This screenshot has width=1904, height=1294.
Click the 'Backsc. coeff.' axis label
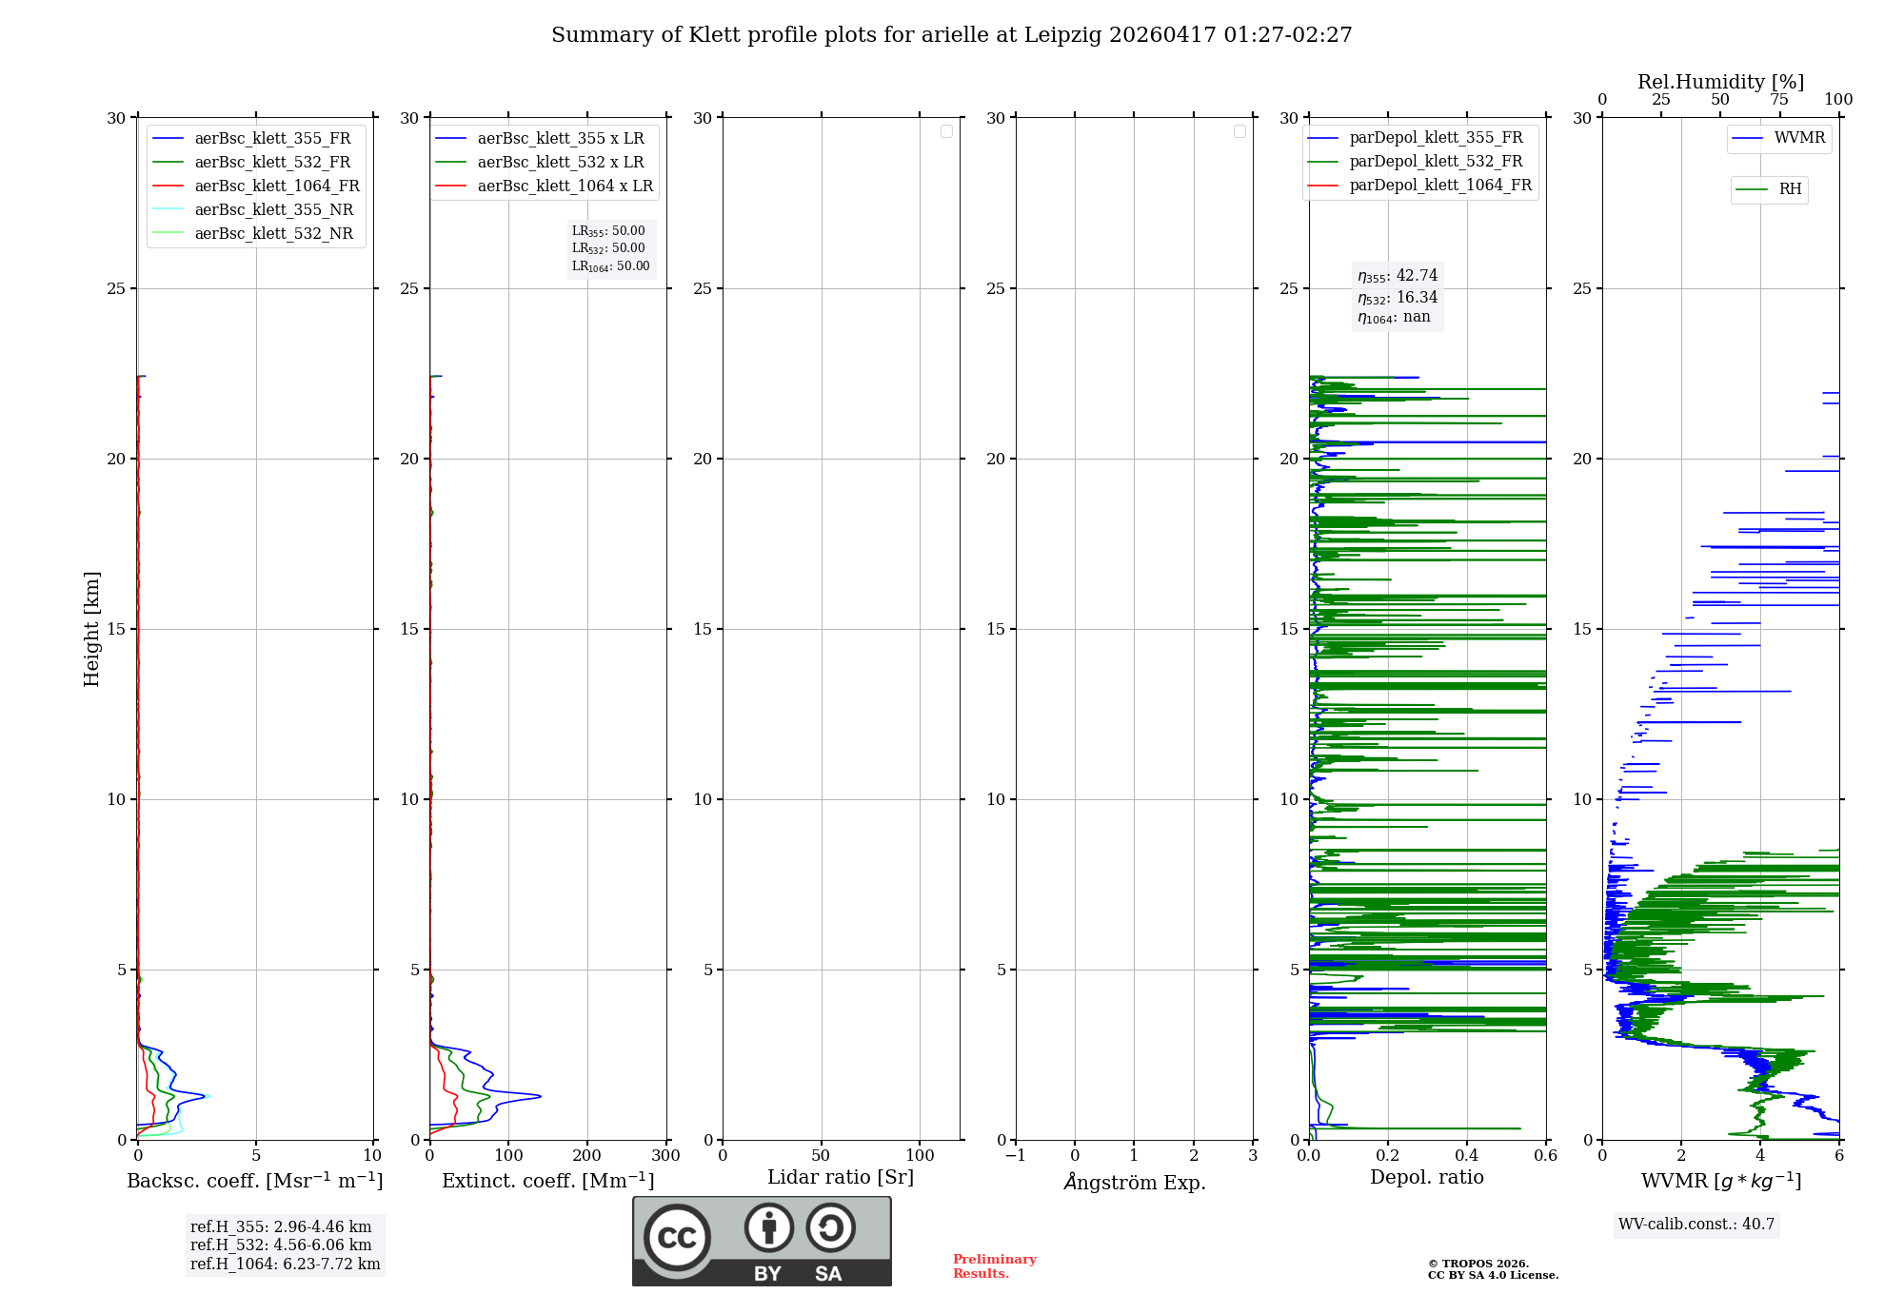(255, 1181)
